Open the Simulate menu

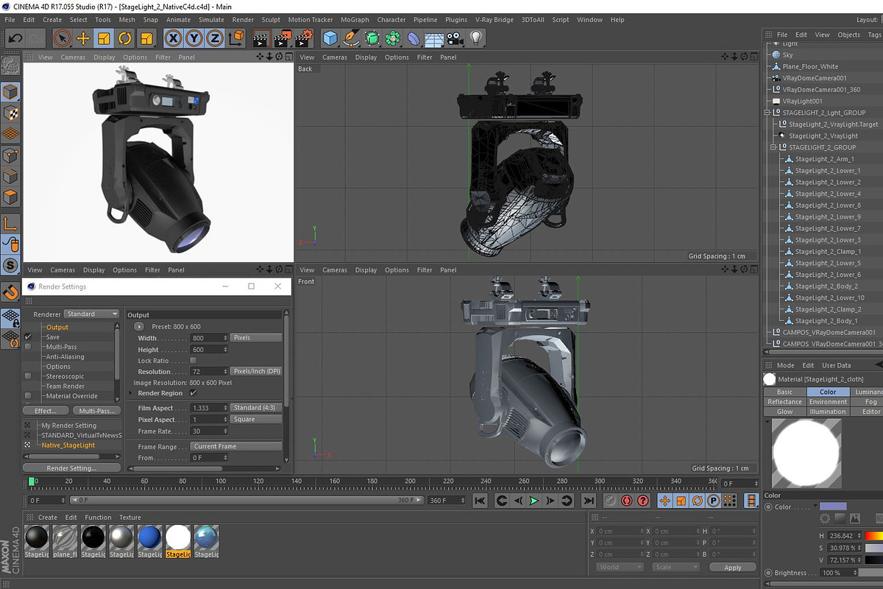[x=211, y=20]
